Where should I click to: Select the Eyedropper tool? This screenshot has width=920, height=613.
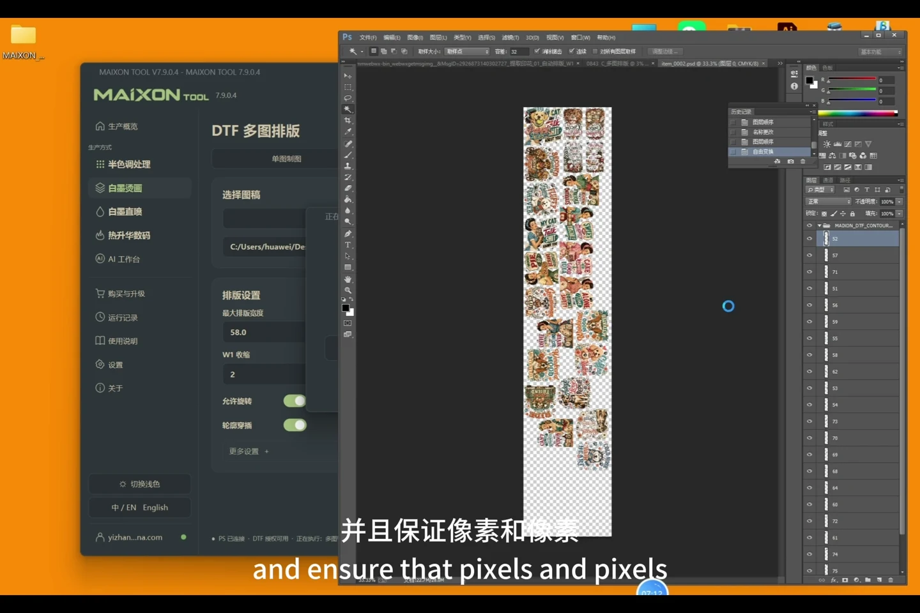point(348,132)
